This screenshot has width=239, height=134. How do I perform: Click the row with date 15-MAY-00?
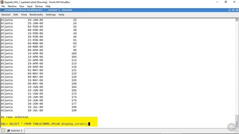click(x=38, y=80)
